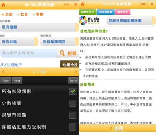The width and height of the screenshot is (156, 135).
Task: Tap the 簡 simplified Chinese button on right screen
Action: pos(152,4)
